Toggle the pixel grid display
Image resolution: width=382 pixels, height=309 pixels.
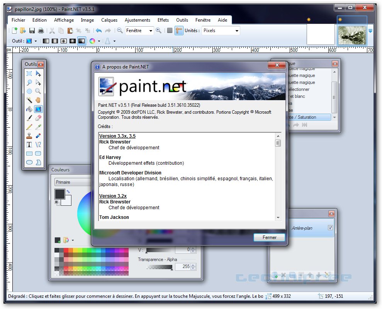coord(170,31)
